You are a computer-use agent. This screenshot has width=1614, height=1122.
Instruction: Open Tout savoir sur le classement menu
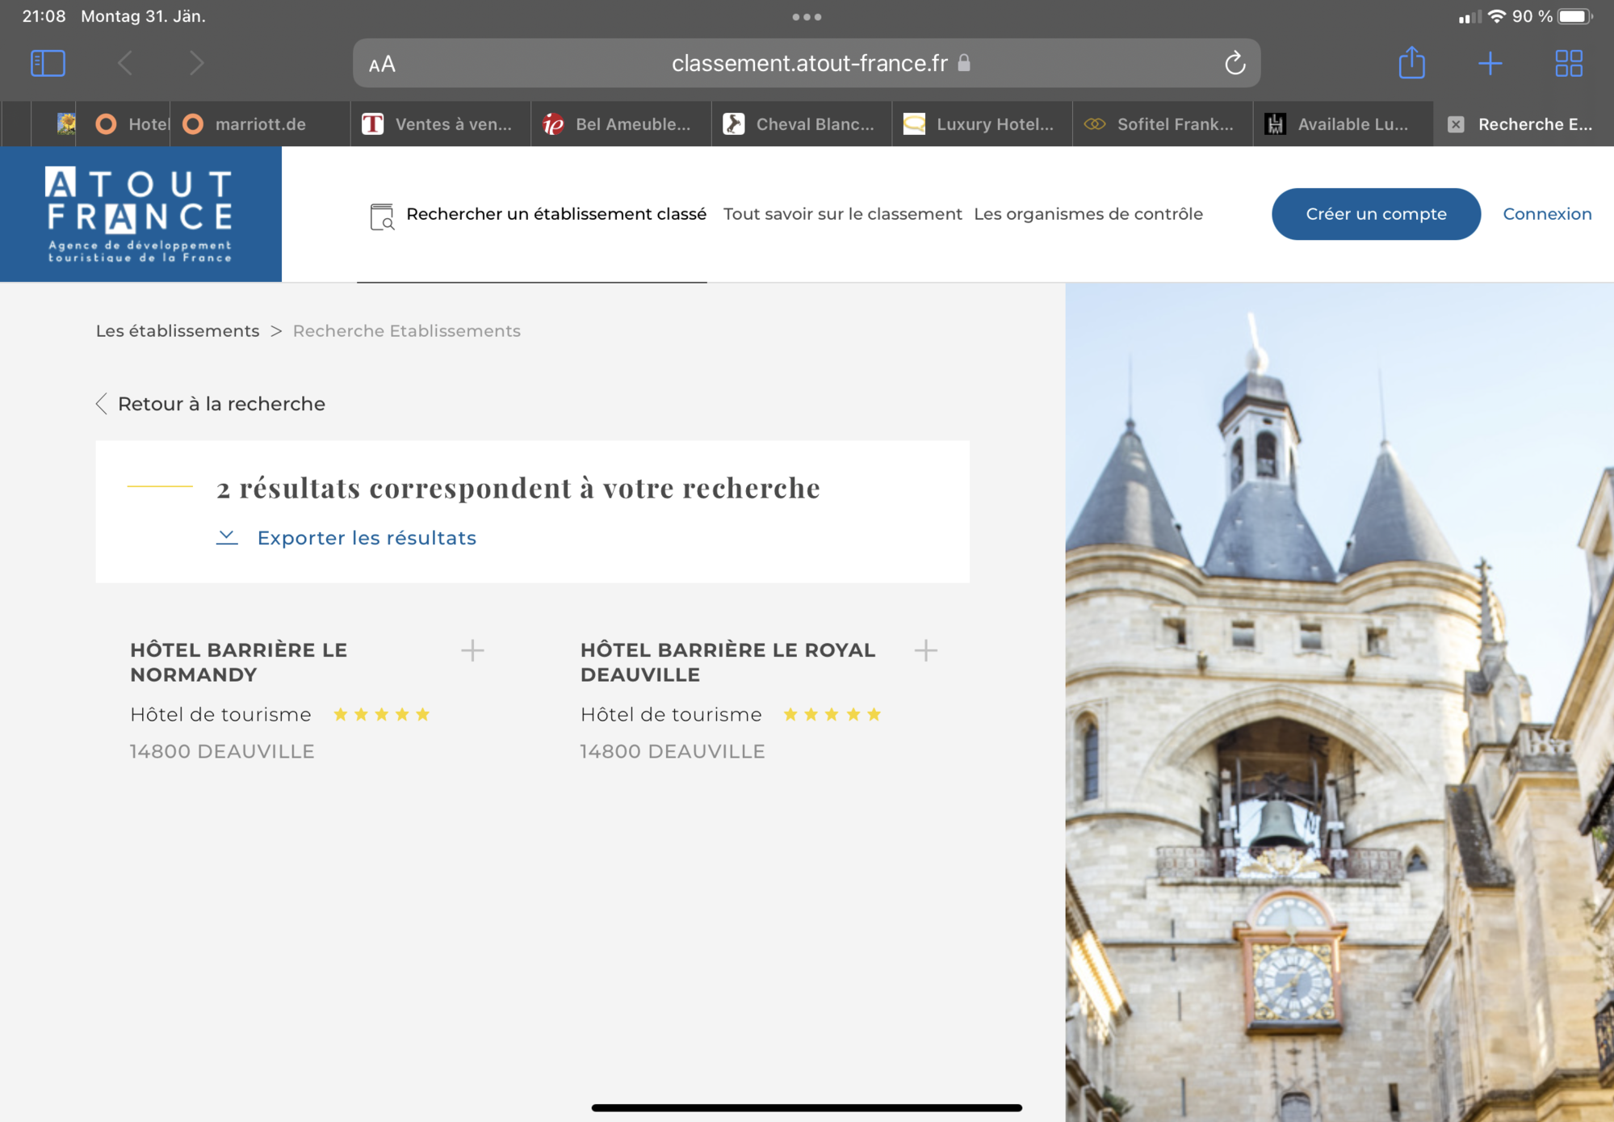click(x=842, y=214)
